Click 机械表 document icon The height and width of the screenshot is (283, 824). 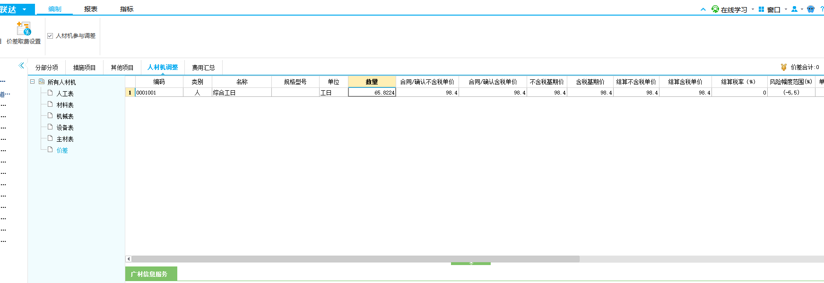click(50, 115)
